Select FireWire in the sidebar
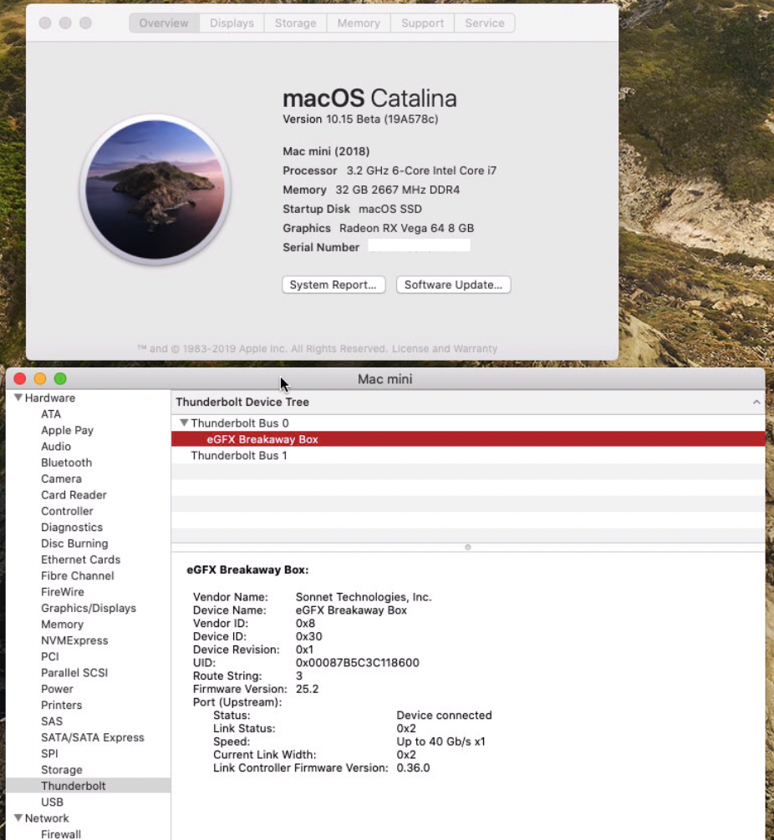This screenshot has width=774, height=840. coord(62,592)
